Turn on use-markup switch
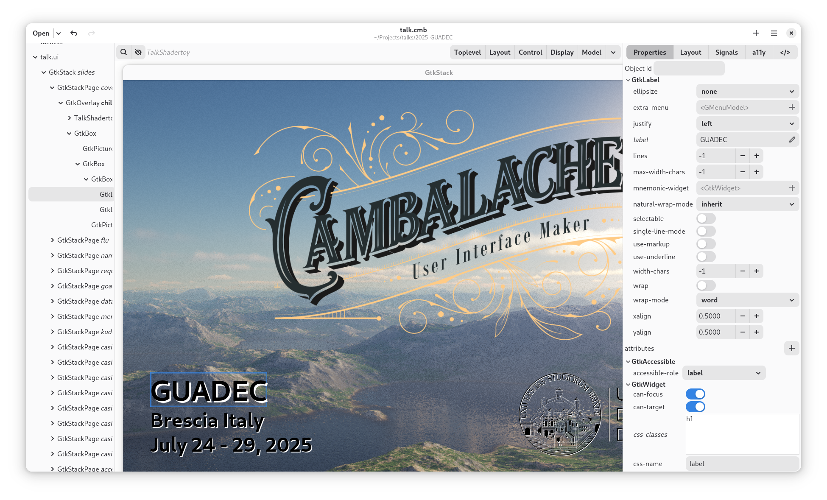 click(706, 244)
